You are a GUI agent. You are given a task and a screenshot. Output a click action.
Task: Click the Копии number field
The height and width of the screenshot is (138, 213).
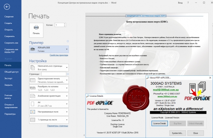[x=59, y=25]
